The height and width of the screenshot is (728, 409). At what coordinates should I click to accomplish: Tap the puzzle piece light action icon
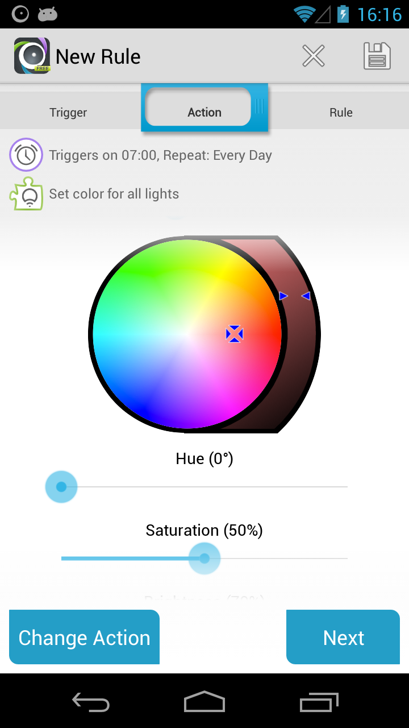tap(26, 194)
